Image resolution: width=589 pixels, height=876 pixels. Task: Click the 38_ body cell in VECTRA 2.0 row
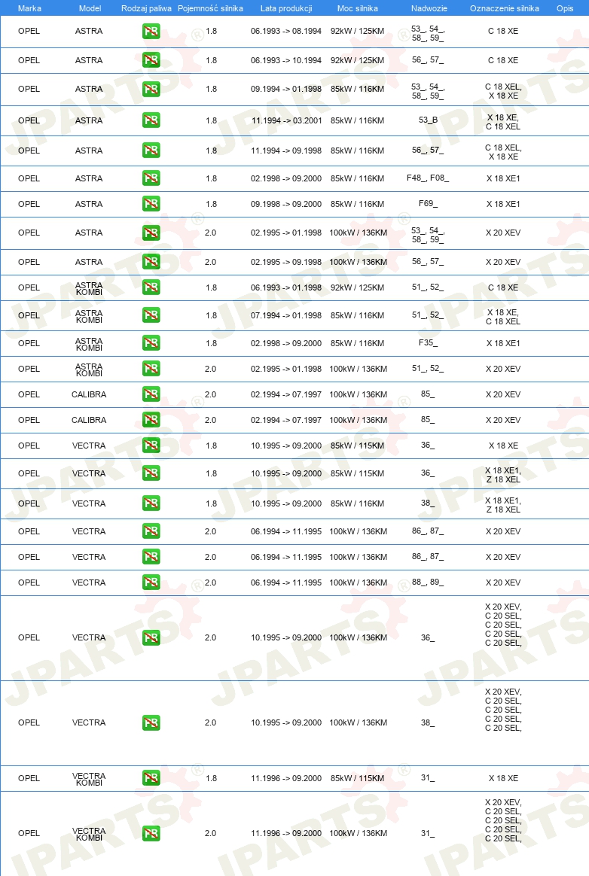pyautogui.click(x=428, y=722)
